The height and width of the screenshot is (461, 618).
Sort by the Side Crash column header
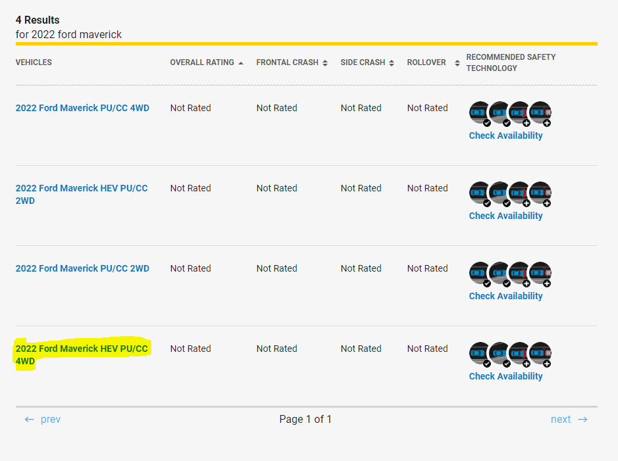click(363, 62)
